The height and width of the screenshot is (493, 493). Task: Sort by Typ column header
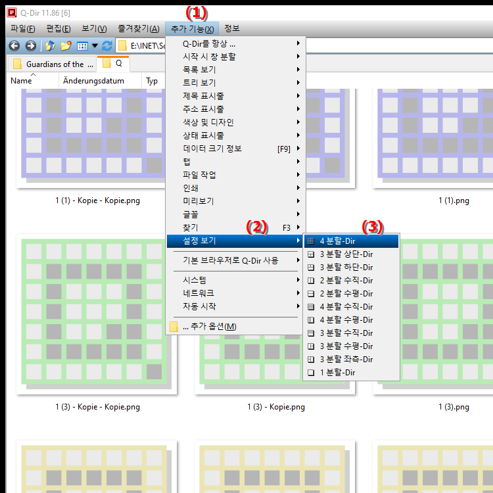pyautogui.click(x=153, y=81)
